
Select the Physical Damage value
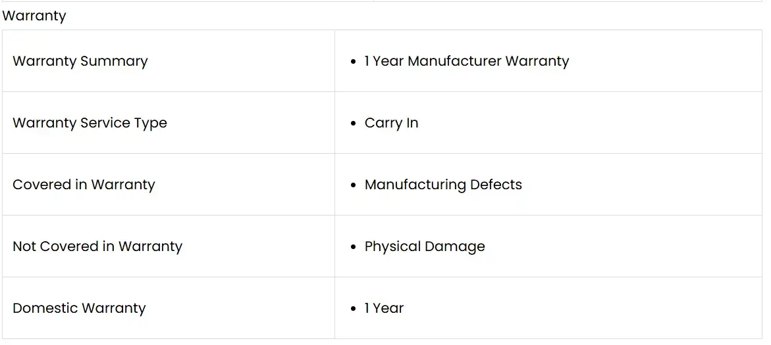point(425,246)
